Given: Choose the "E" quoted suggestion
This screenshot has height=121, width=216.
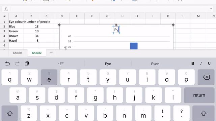Looking at the screenshot, I should (61, 64).
